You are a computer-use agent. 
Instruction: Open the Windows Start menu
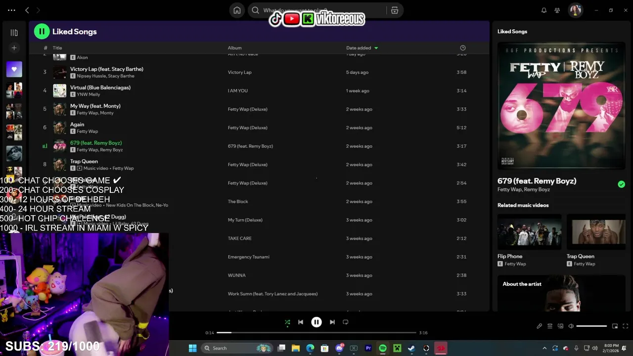pyautogui.click(x=192, y=348)
